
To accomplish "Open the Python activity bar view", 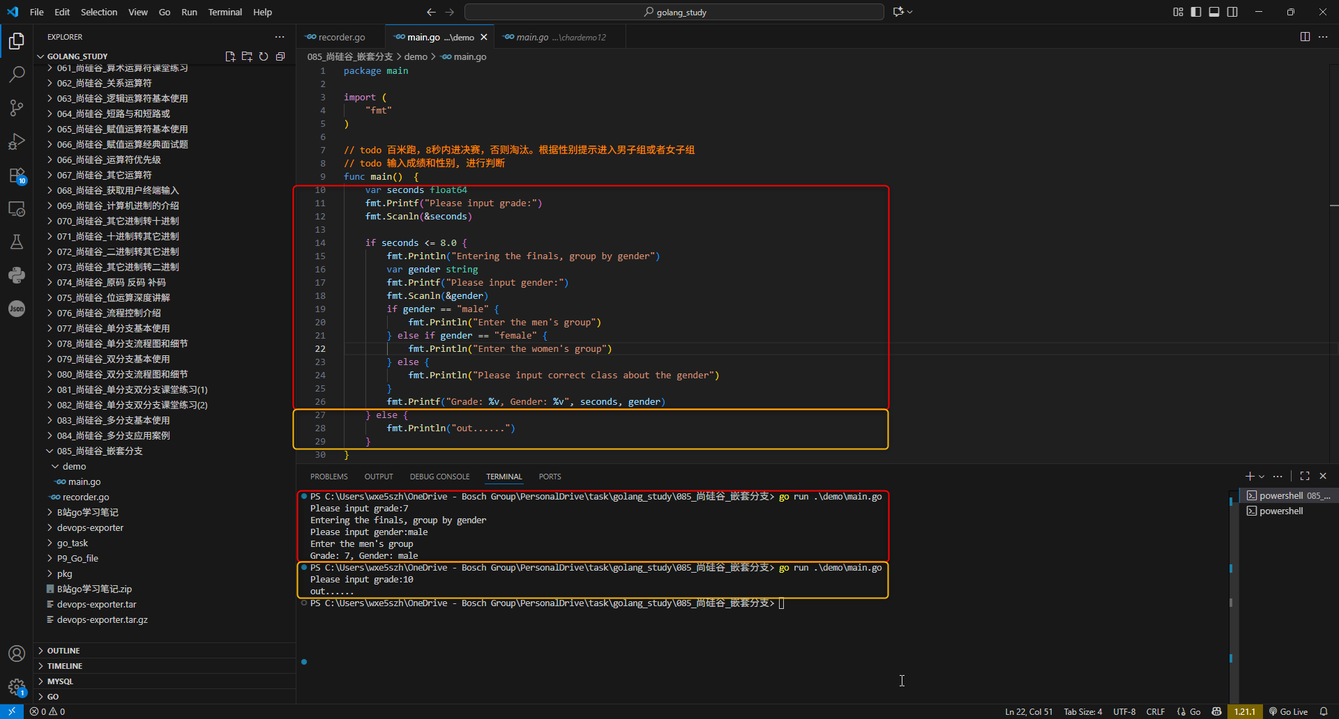I will pos(17,275).
